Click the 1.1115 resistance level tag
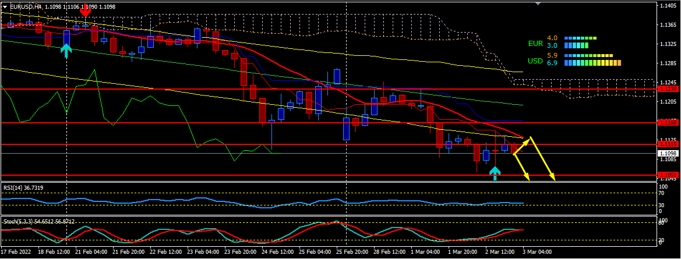Viewport: 681px width, 259px height. (668, 144)
